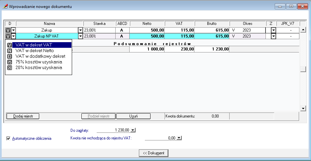Expand the 'Do zapłaty' amount dropdown
Viewport: 311px width, 161px height.
tap(133, 130)
